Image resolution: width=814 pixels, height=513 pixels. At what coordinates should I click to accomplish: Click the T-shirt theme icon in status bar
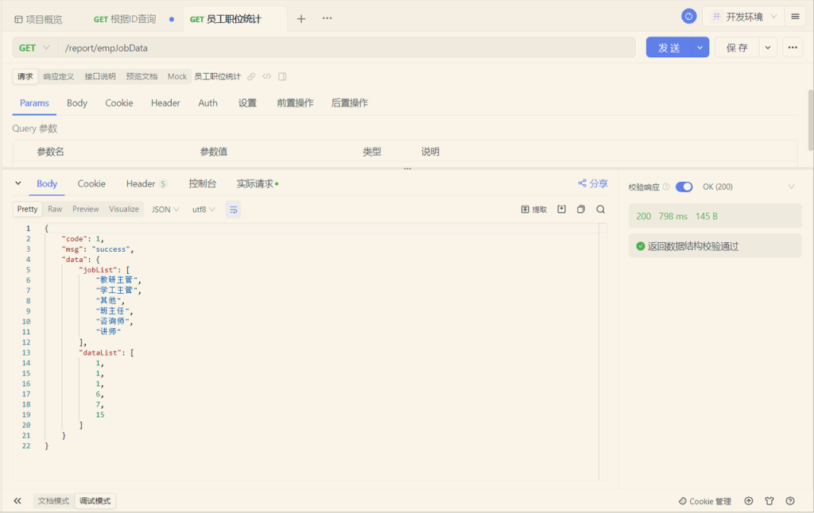click(769, 501)
